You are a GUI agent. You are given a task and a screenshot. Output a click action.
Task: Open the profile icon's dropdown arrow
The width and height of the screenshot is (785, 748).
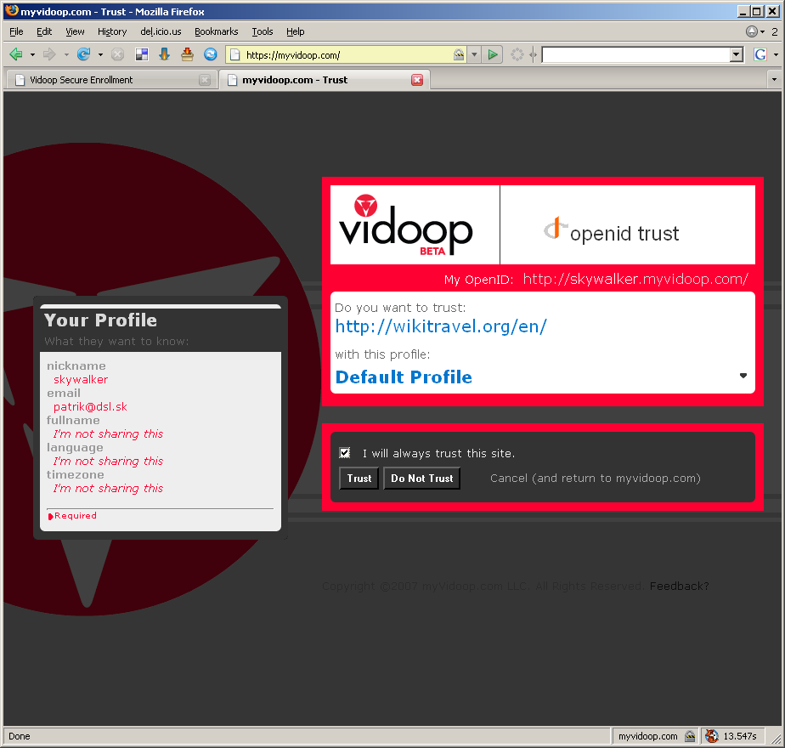762,31
